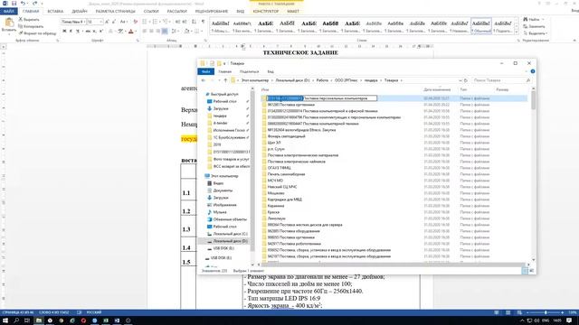
Task: Toggle justify alignment in Word paragraph group
Action: click(165, 32)
